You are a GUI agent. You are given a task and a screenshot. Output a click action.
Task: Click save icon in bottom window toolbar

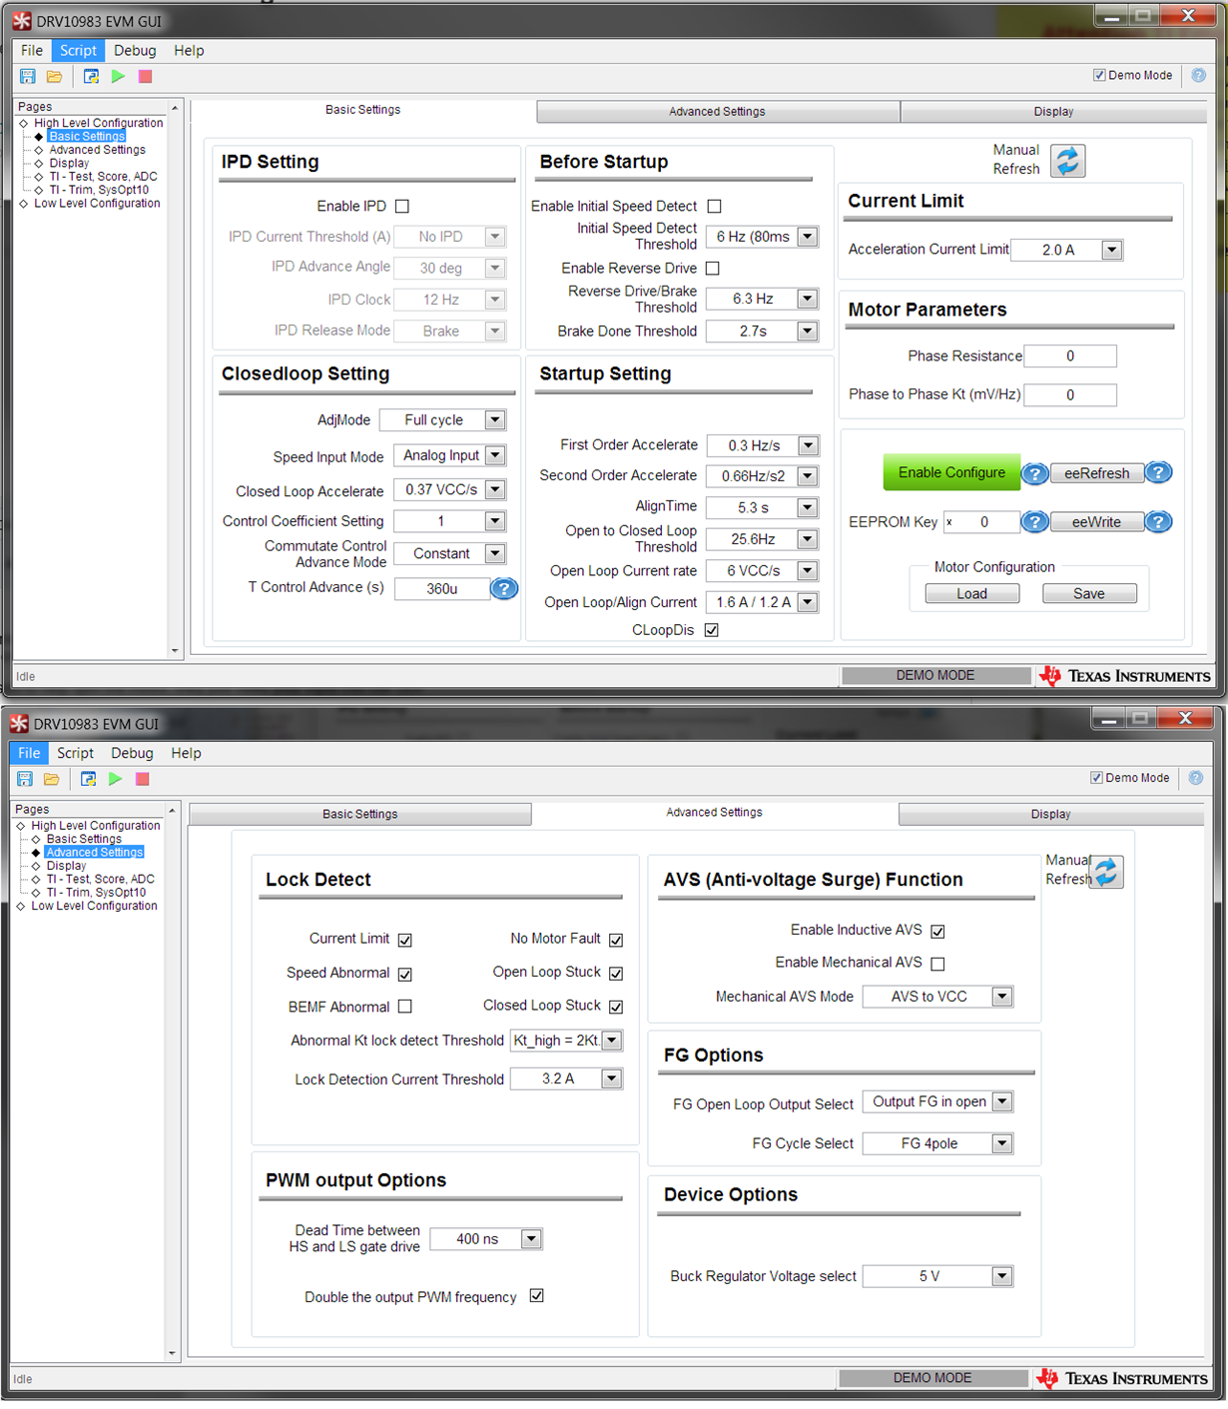click(25, 779)
